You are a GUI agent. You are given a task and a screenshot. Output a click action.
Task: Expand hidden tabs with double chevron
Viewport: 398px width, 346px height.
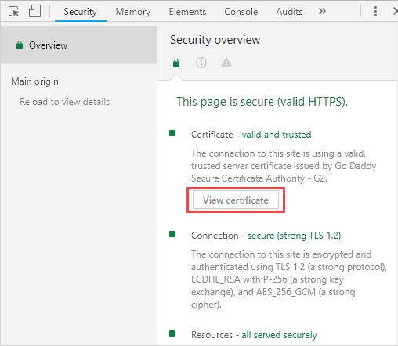322,11
